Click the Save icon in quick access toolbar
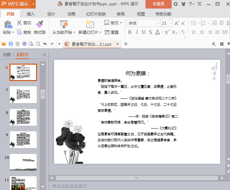This screenshot has width=230, height=190. click(11, 44)
